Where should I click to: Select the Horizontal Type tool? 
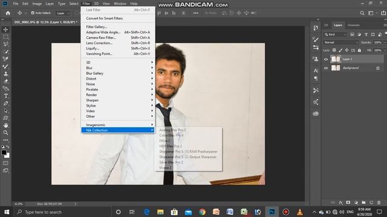coord(5,96)
